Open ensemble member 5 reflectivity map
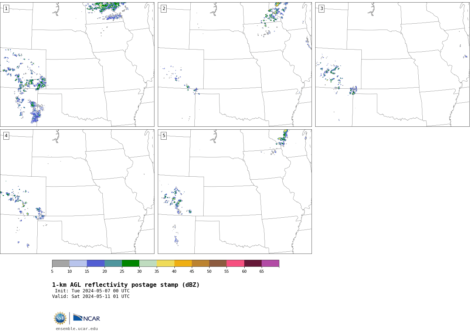473x333 pixels. tap(235, 191)
